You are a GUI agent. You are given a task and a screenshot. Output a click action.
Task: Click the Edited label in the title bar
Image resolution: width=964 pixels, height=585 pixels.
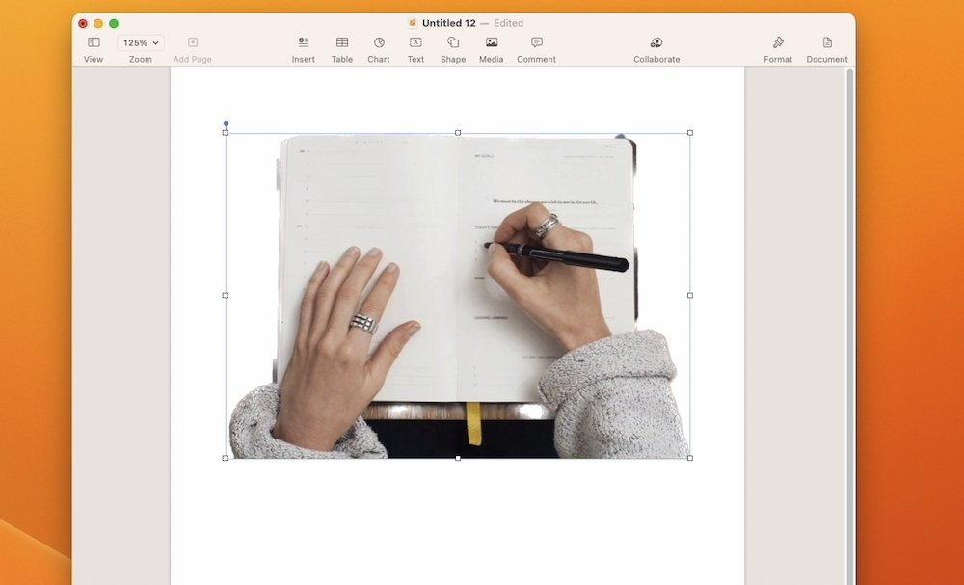pos(508,22)
